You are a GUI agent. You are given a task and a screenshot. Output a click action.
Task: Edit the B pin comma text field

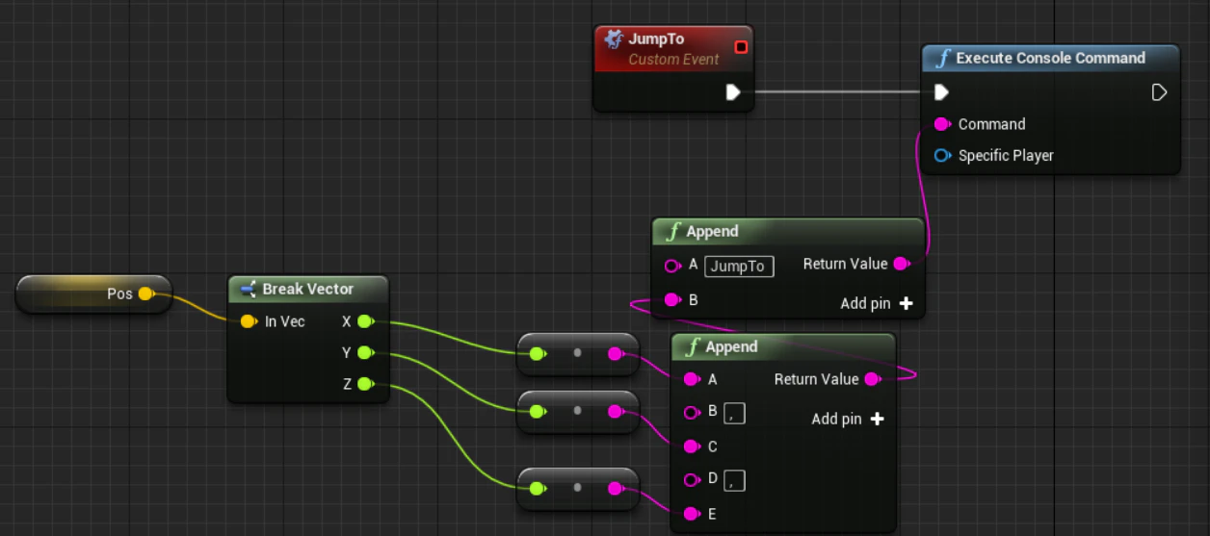(735, 413)
